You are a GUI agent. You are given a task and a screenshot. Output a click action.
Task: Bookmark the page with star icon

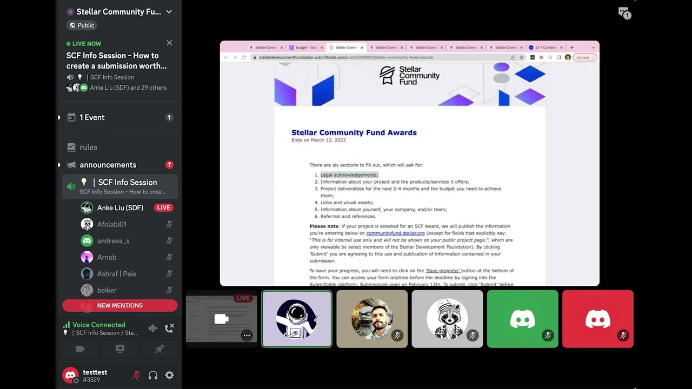pyautogui.click(x=521, y=57)
